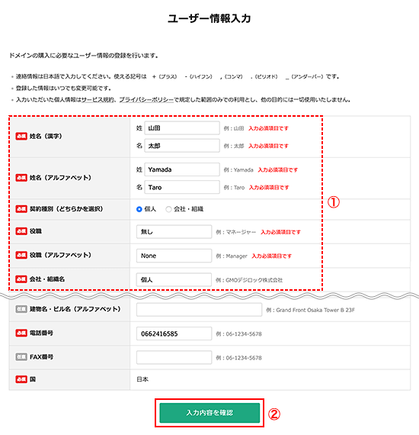
Task: Click the 電話番号 field with 0662416585
Action: 174,333
